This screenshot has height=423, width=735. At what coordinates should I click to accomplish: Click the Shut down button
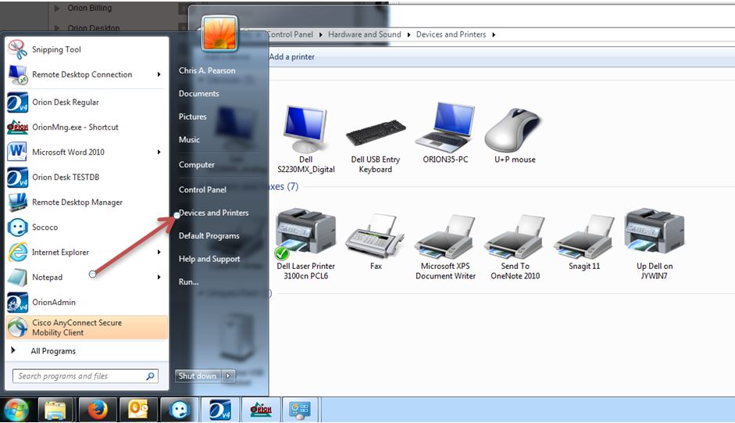pos(198,375)
